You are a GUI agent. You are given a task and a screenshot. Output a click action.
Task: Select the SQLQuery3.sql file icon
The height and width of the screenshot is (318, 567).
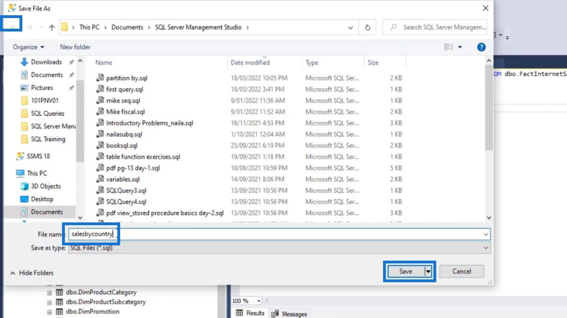(100, 190)
